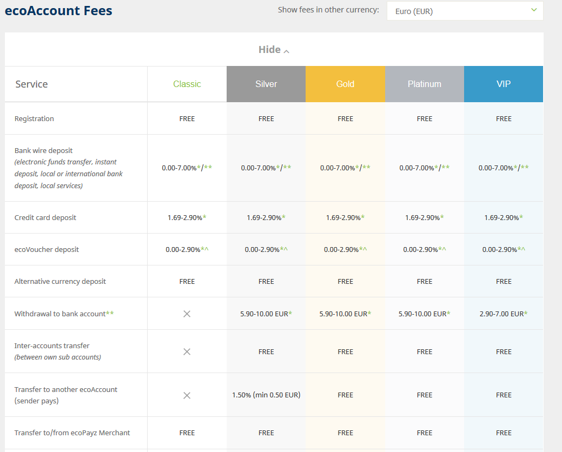Click the Platinum FREE ecoPayz Merchant transfer cell
The image size is (562, 452).
coord(425,433)
